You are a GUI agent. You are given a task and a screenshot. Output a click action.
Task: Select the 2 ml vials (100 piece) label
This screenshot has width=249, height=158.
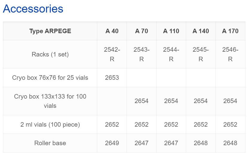(50, 125)
